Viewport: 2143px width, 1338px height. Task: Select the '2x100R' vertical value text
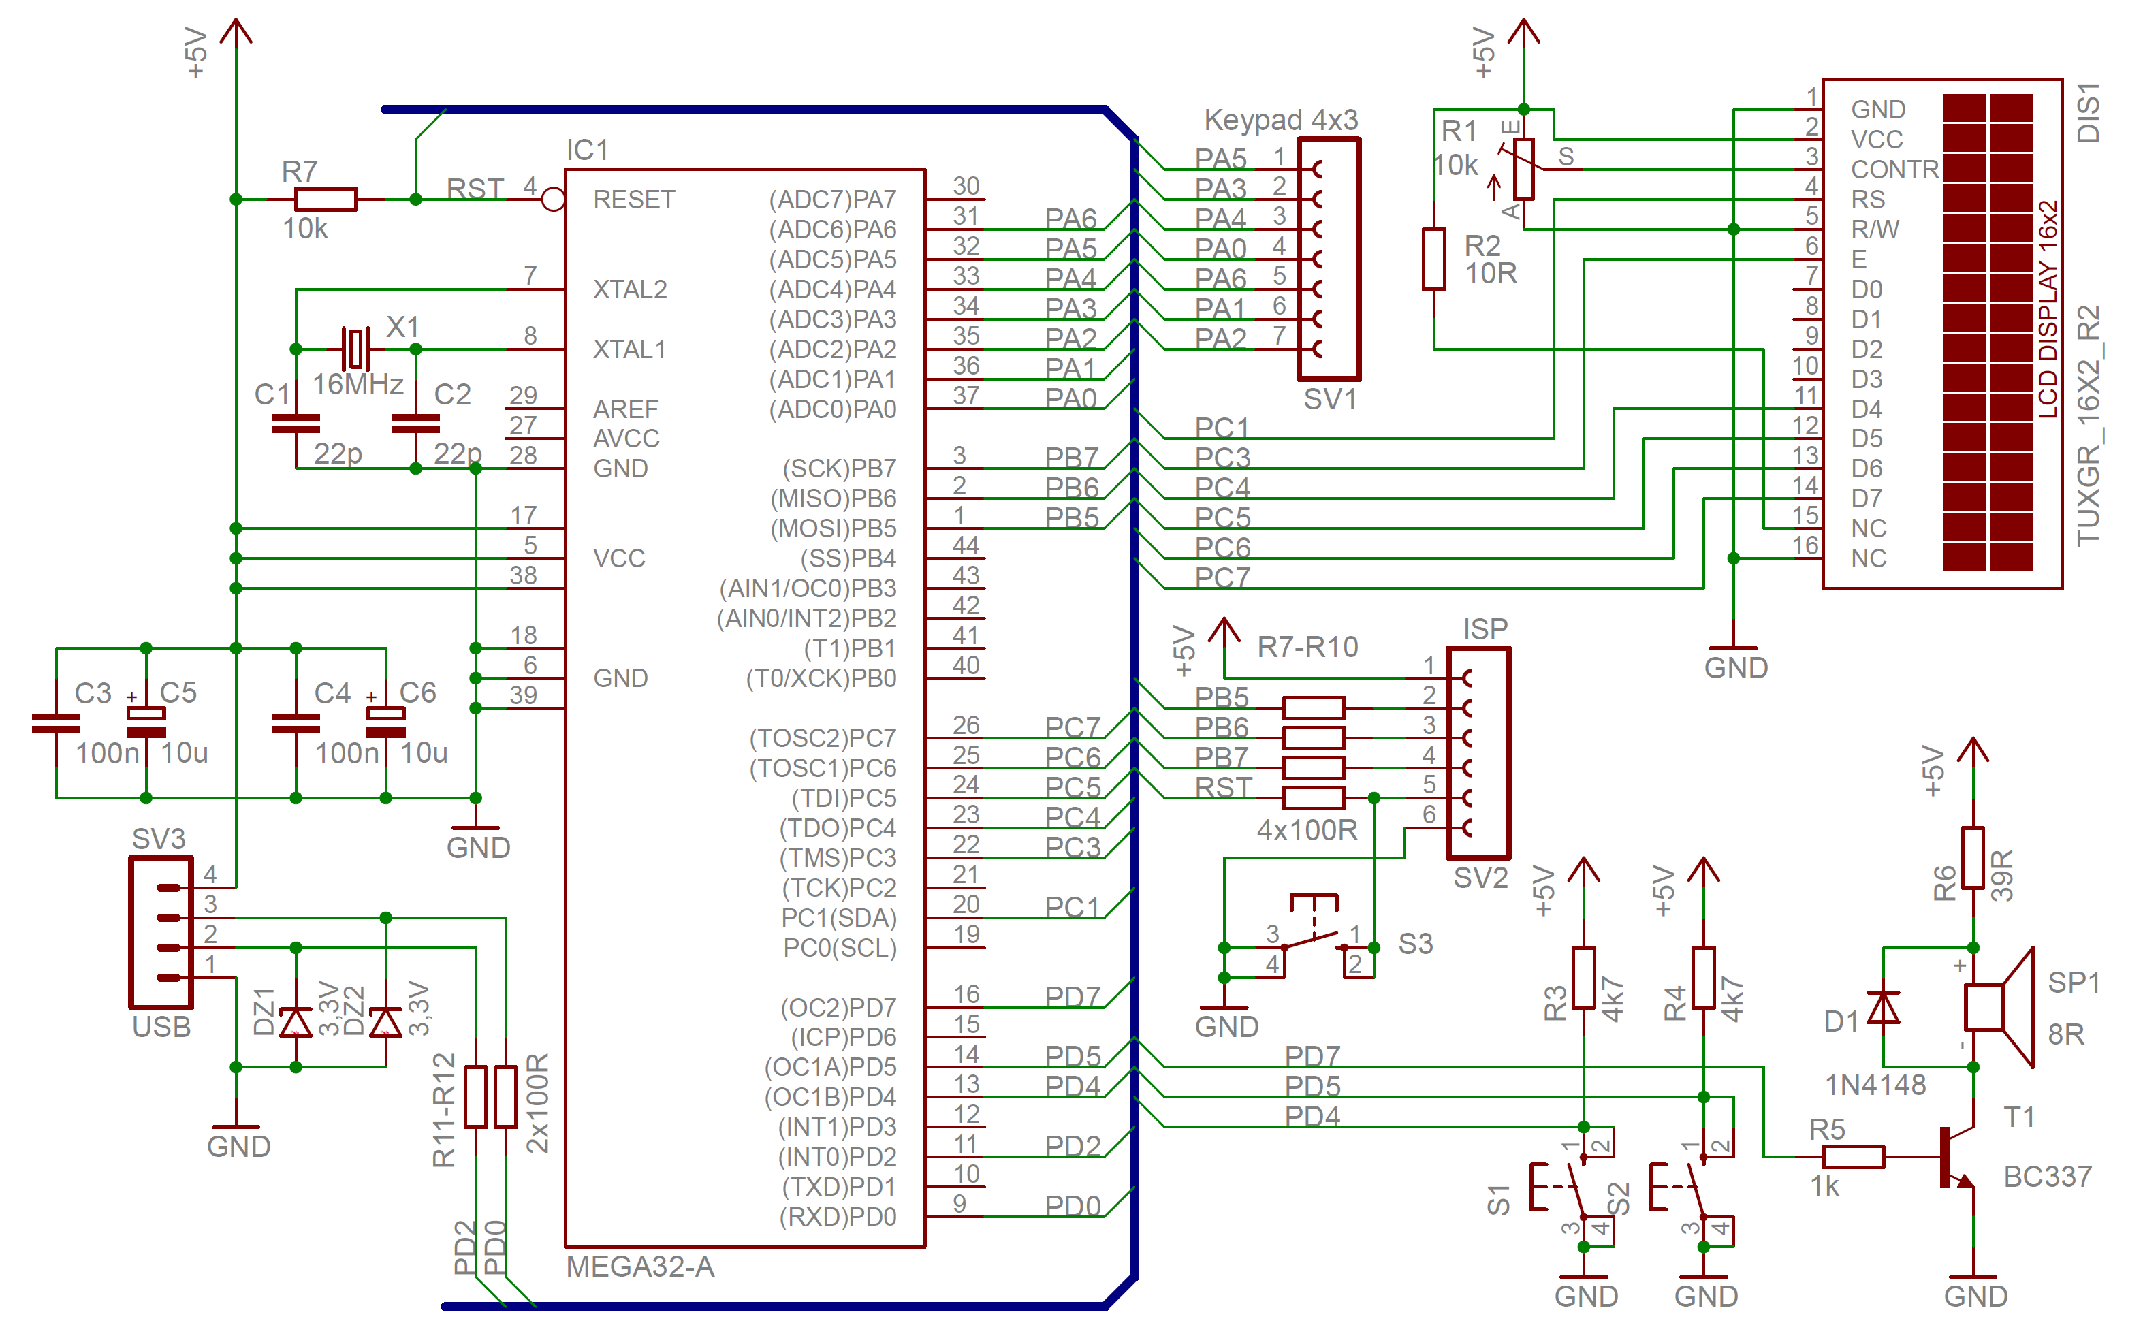(538, 1102)
